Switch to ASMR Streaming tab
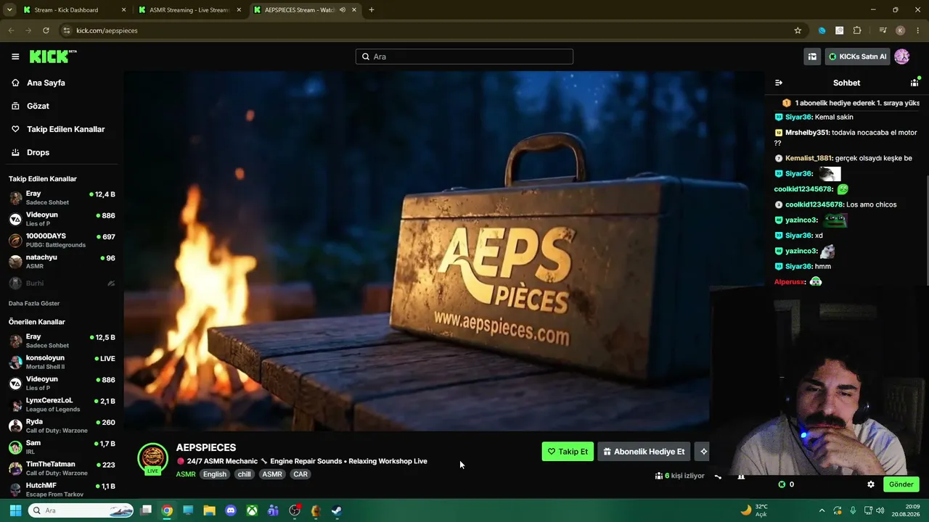Viewport: 929px width, 522px height. tap(190, 10)
